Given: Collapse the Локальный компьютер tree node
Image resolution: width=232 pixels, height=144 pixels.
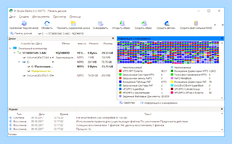Looking at the screenshot, I should click(10, 48).
